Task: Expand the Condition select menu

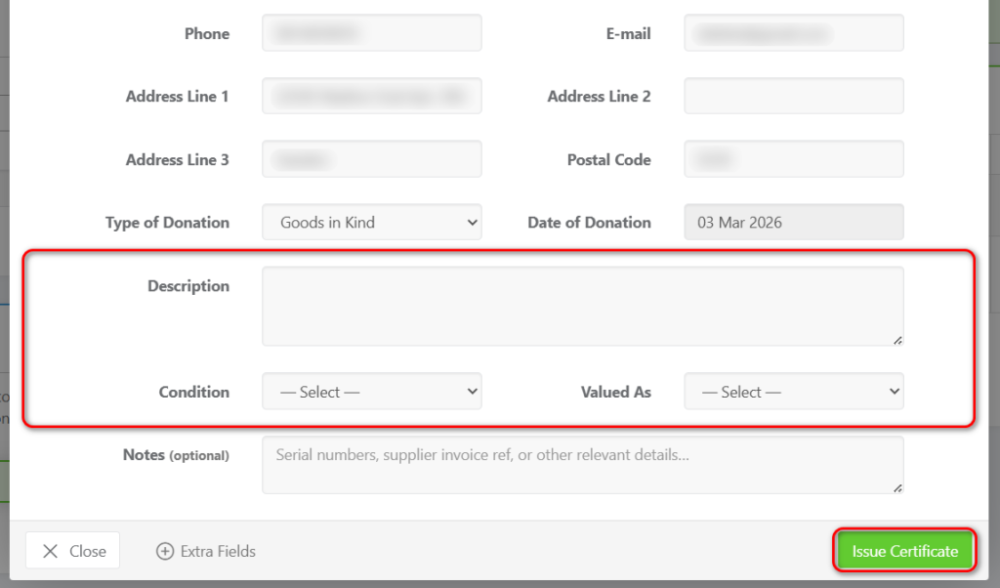Action: [x=371, y=392]
